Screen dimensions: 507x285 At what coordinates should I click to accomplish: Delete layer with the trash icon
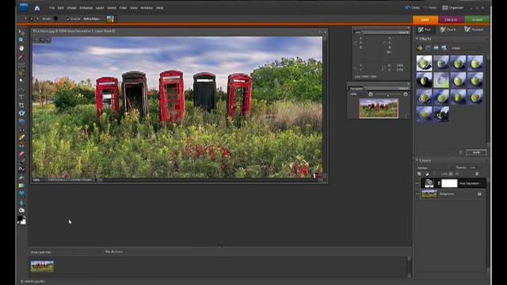pyautogui.click(x=477, y=174)
